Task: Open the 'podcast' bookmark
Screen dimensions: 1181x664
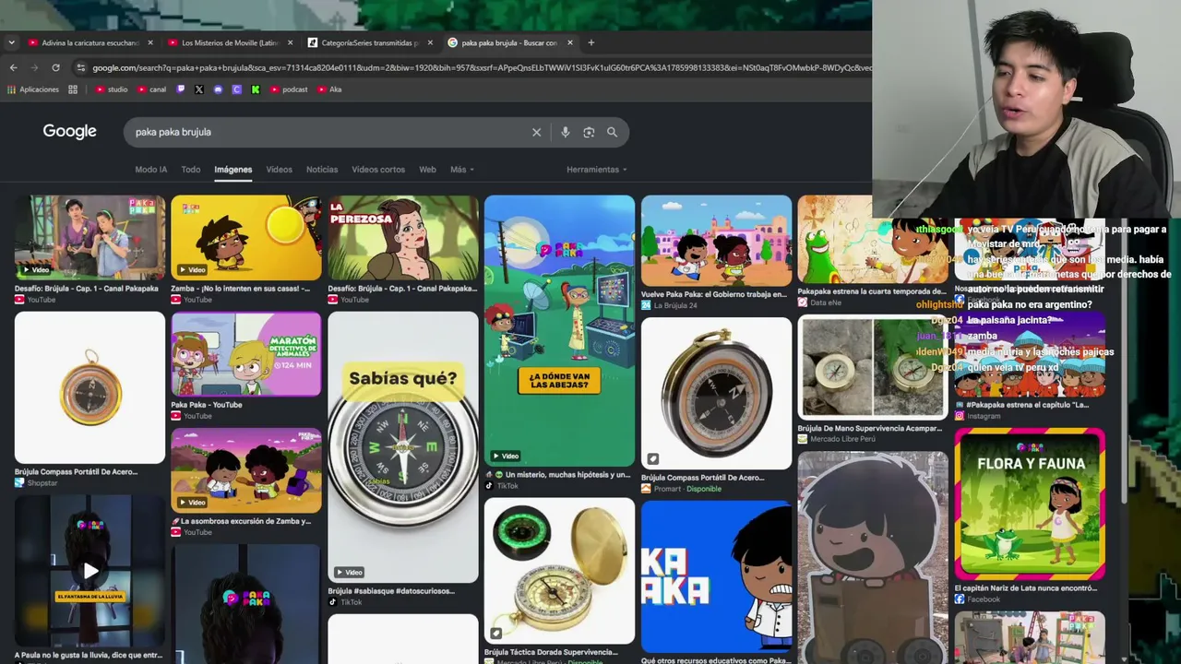Action: pyautogui.click(x=288, y=89)
